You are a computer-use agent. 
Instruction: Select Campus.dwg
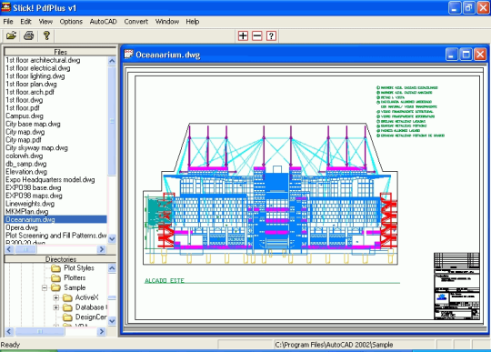point(25,116)
